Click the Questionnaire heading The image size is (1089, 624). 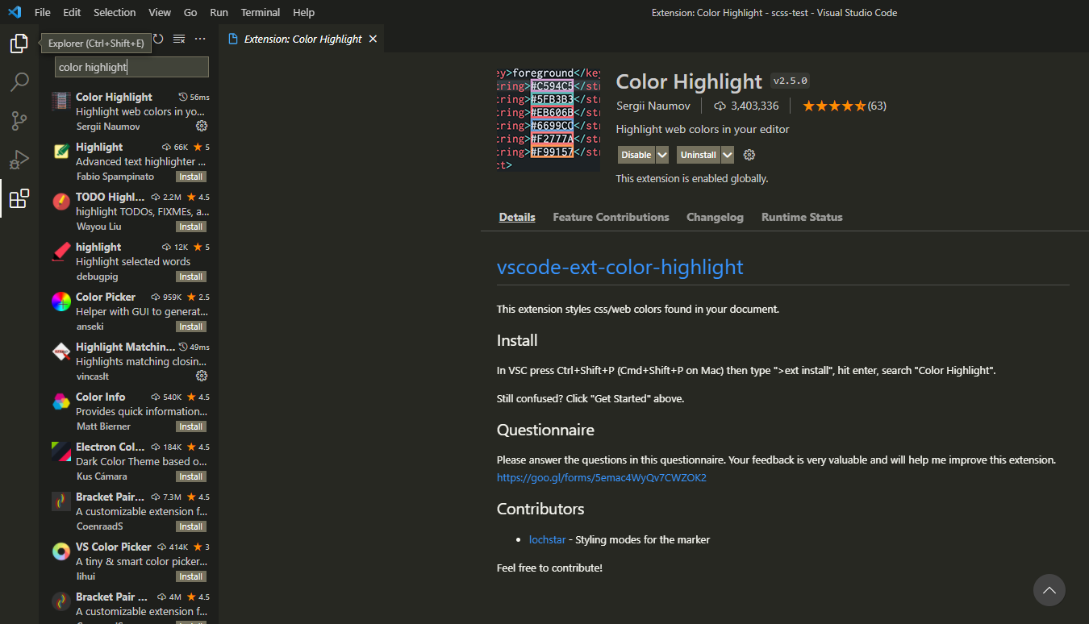click(545, 430)
